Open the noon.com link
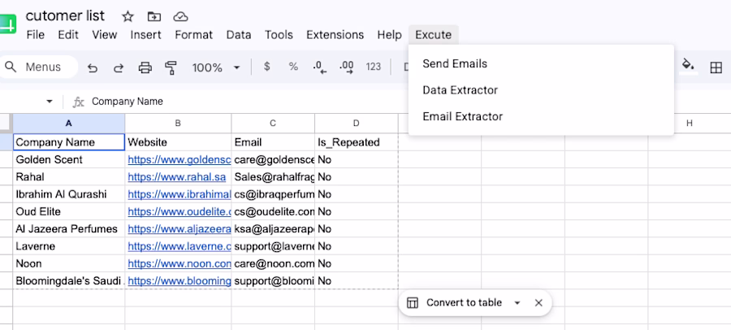The width and height of the screenshot is (731, 330). tap(180, 263)
